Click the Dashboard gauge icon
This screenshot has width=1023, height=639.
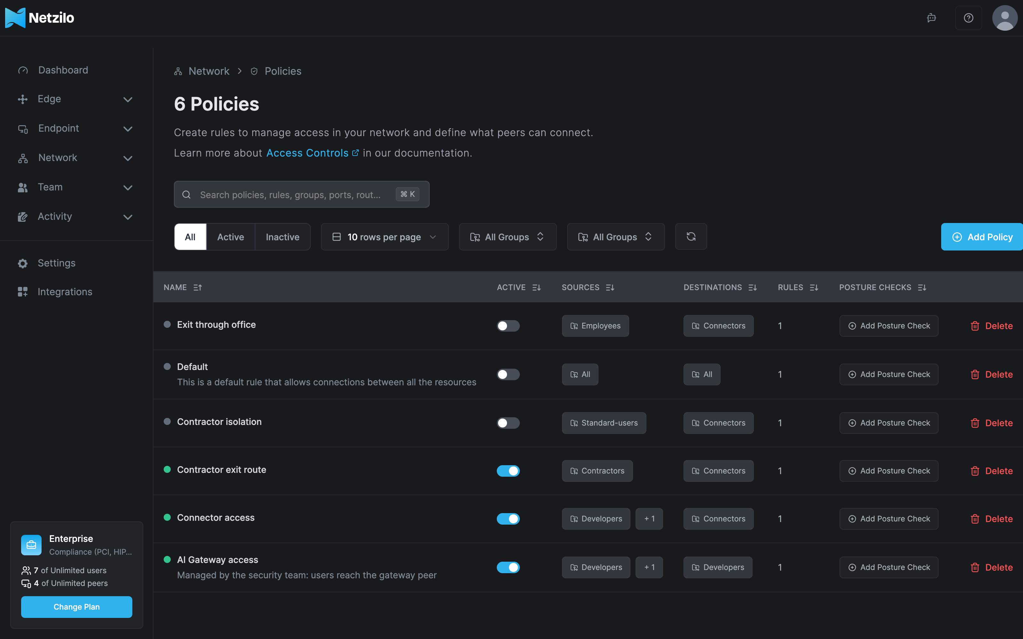(x=23, y=70)
